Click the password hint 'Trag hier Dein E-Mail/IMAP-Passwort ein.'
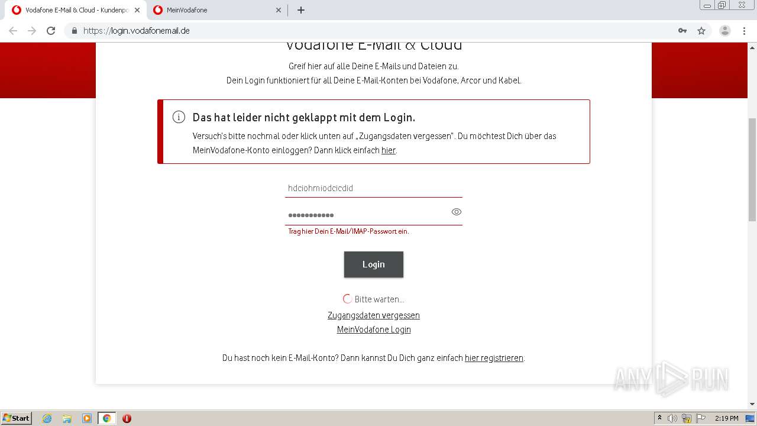The height and width of the screenshot is (426, 757). click(x=348, y=231)
